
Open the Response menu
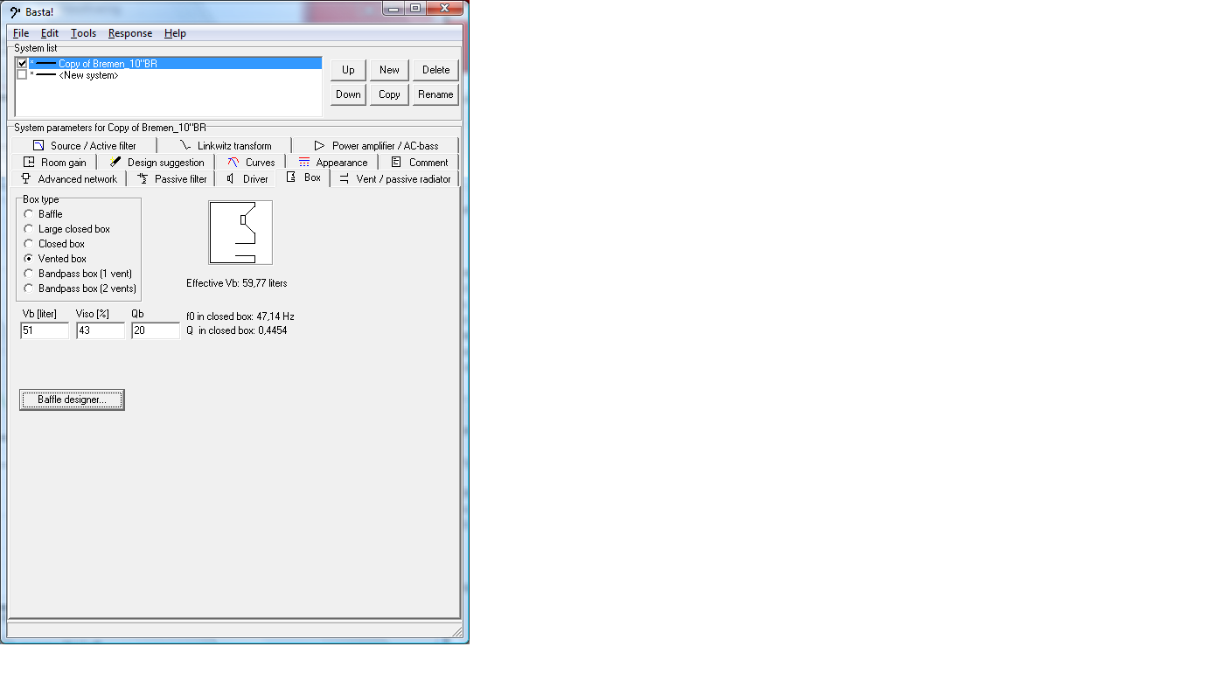coord(129,33)
